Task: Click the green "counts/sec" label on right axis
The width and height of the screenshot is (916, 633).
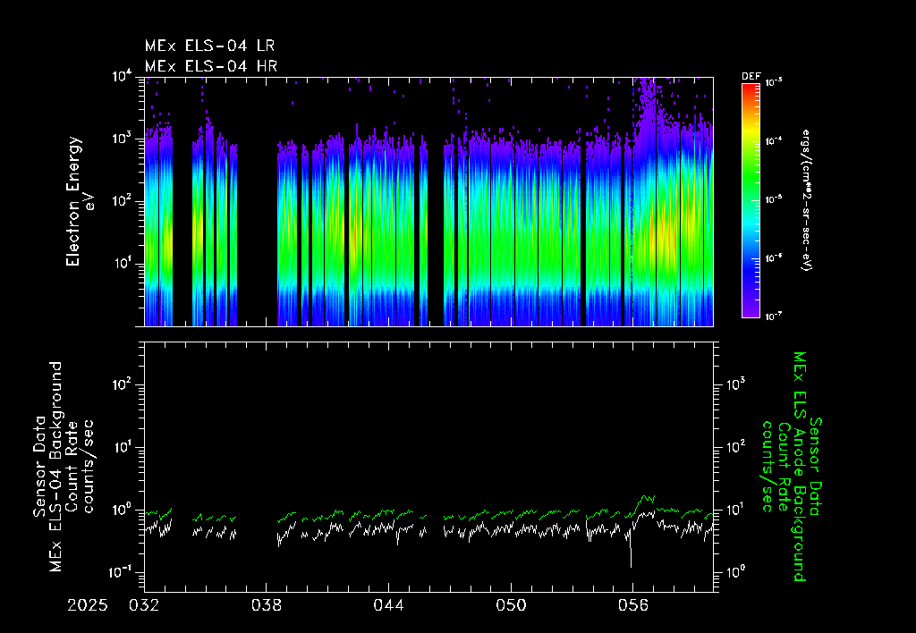Action: [x=768, y=467]
